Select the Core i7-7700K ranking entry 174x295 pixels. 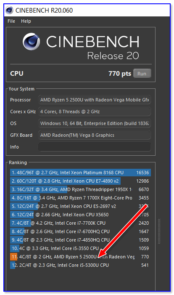(80, 223)
